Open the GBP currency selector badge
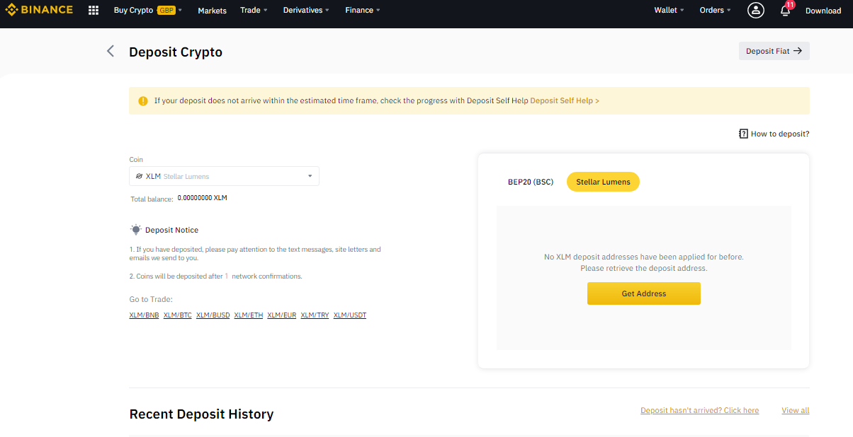 [x=166, y=11]
